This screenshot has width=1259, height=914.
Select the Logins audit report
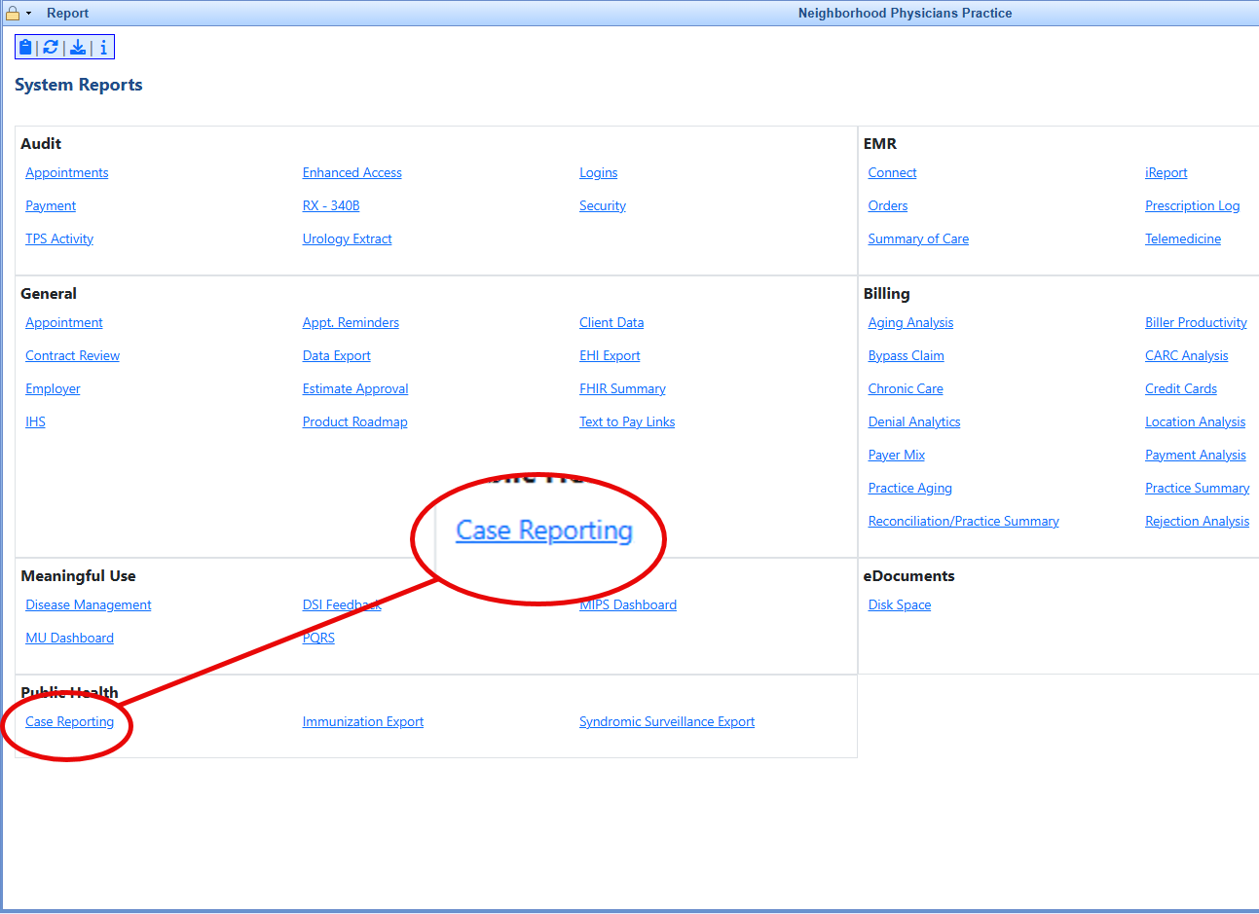tap(599, 173)
